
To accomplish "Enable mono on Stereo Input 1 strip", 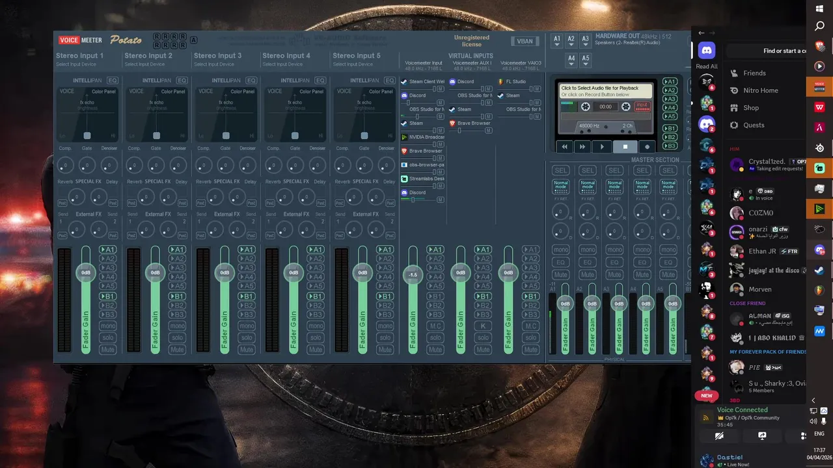I will [x=108, y=326].
